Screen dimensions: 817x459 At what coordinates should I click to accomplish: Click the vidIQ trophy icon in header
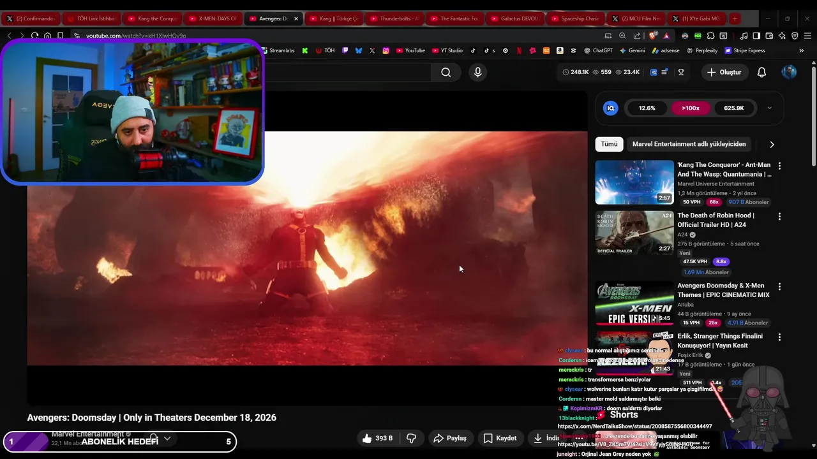click(681, 73)
